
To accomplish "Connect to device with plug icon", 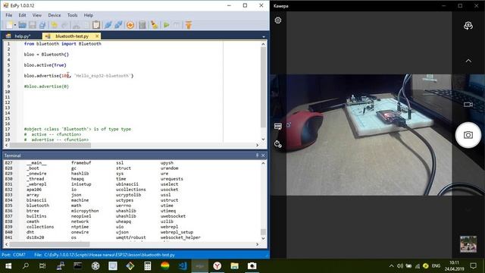I will 108,25.
